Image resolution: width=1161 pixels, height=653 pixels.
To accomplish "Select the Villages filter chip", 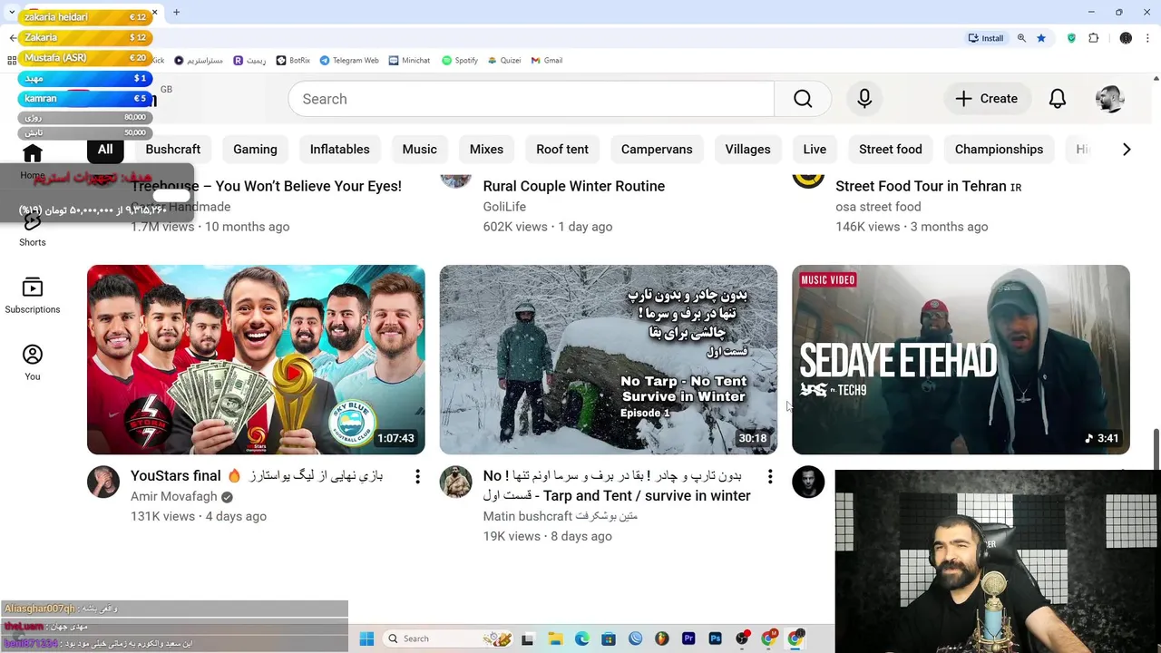I will [x=747, y=150].
